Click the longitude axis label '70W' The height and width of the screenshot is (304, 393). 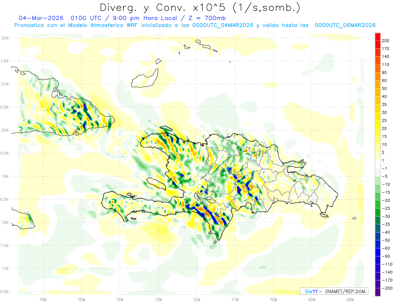[x=273, y=299]
